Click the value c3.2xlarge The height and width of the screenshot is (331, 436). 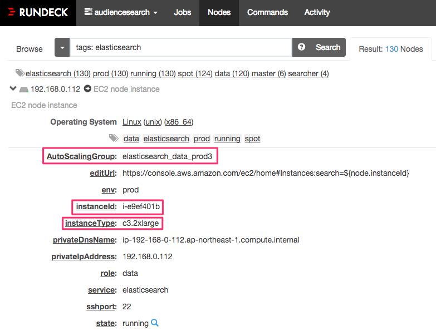pos(140,223)
